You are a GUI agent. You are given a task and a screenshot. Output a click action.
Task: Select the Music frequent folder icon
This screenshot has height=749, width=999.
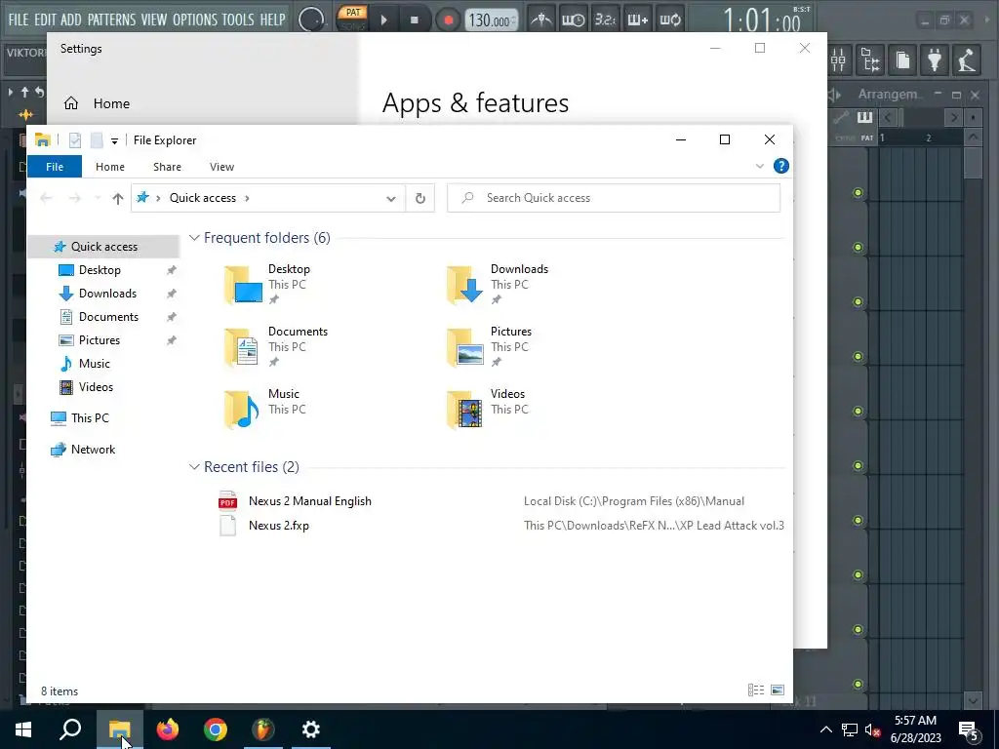(243, 410)
